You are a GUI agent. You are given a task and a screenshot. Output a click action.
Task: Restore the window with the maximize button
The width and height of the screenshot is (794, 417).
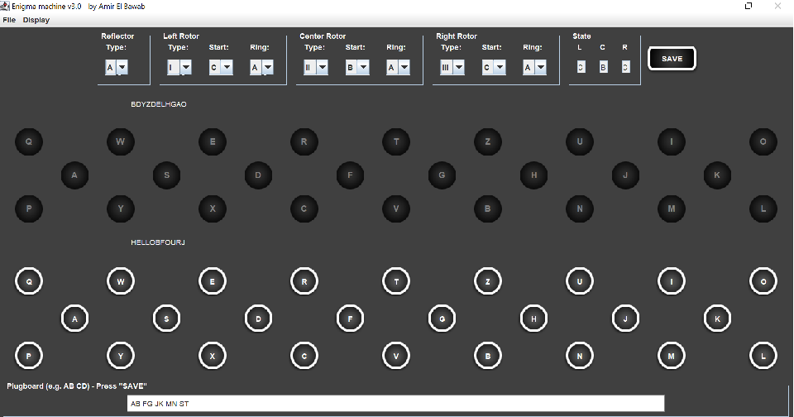tap(749, 6)
